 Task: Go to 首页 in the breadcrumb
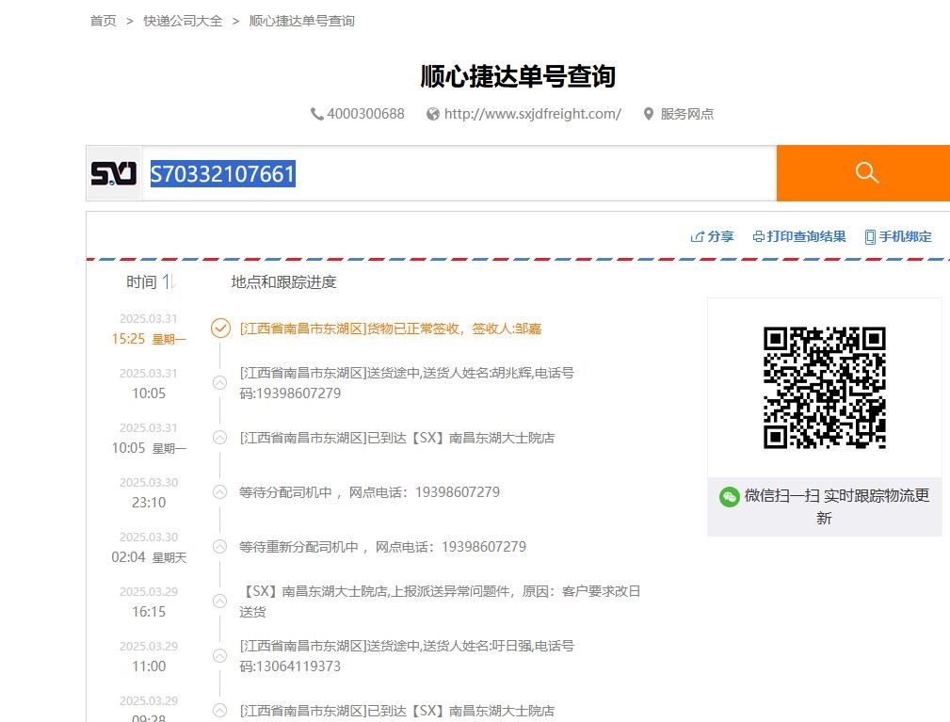point(103,21)
